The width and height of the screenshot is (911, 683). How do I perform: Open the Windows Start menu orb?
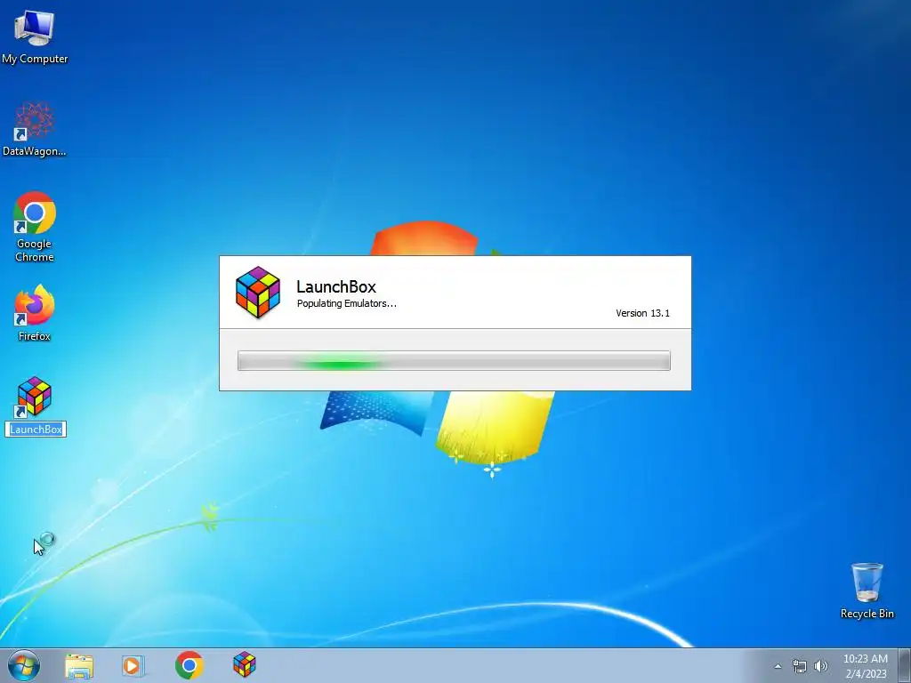click(x=24, y=665)
